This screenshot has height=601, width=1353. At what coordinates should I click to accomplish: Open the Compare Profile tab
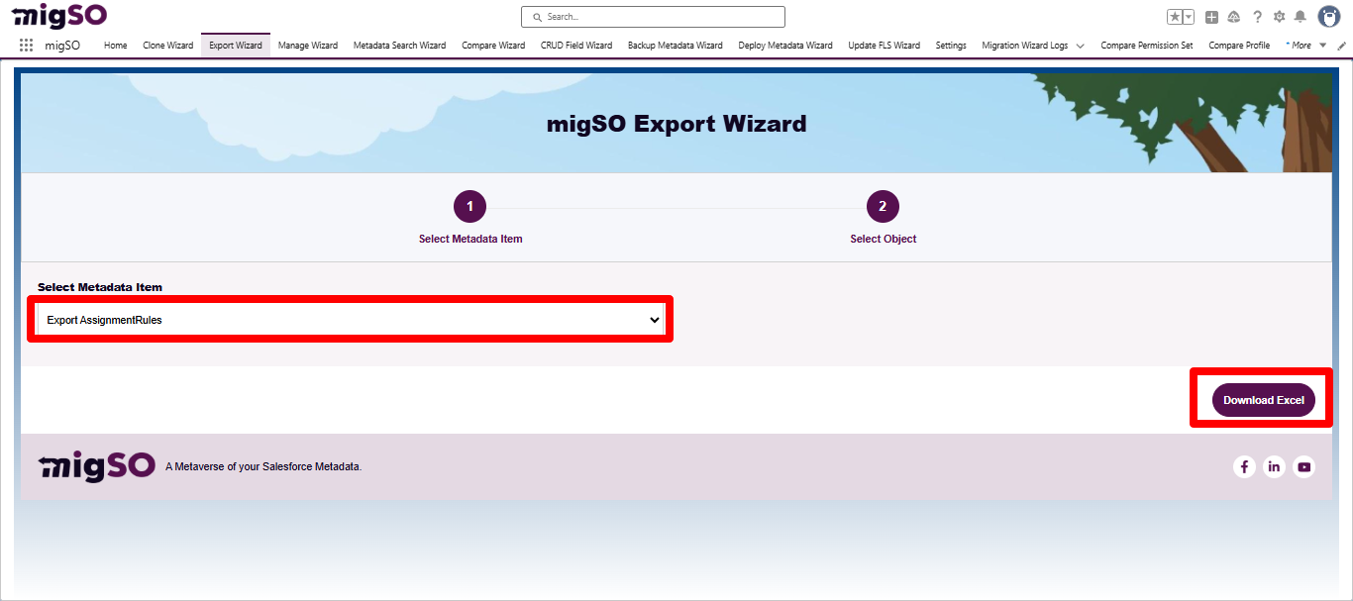[x=1239, y=46]
